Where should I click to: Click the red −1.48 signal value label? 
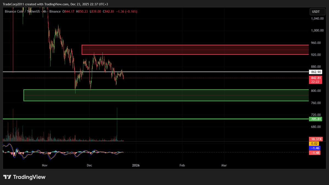point(314,153)
